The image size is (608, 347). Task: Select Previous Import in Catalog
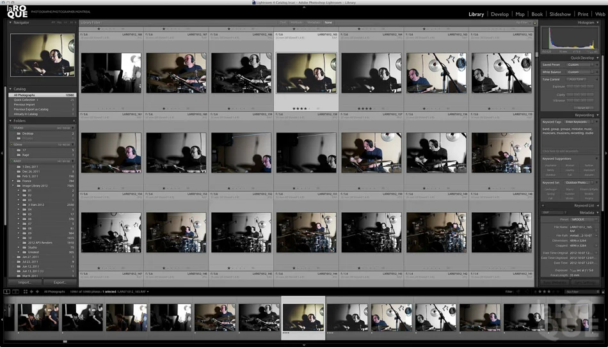42,105
